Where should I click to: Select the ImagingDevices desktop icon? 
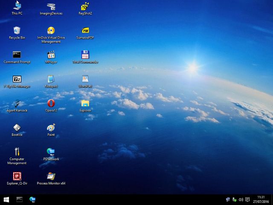(x=51, y=6)
